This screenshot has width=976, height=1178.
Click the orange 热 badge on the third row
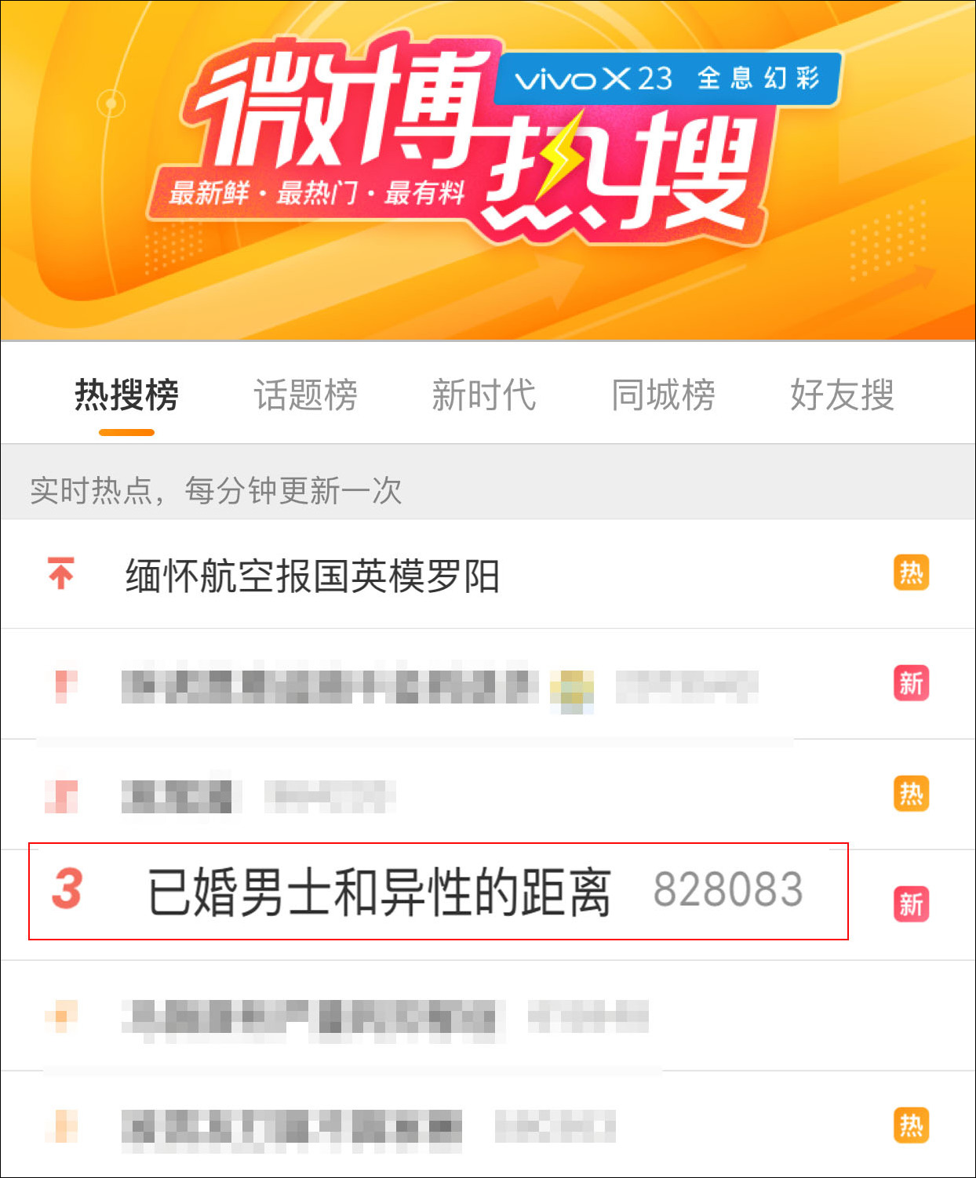911,794
